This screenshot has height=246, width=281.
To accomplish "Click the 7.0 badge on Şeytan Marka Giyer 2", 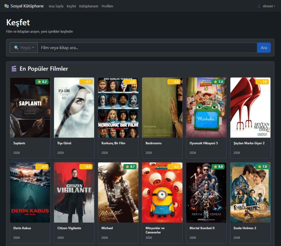I will pos(262,82).
